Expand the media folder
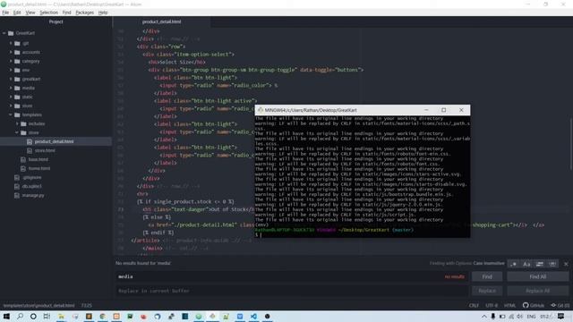The width and height of the screenshot is (573, 322). coord(11,88)
